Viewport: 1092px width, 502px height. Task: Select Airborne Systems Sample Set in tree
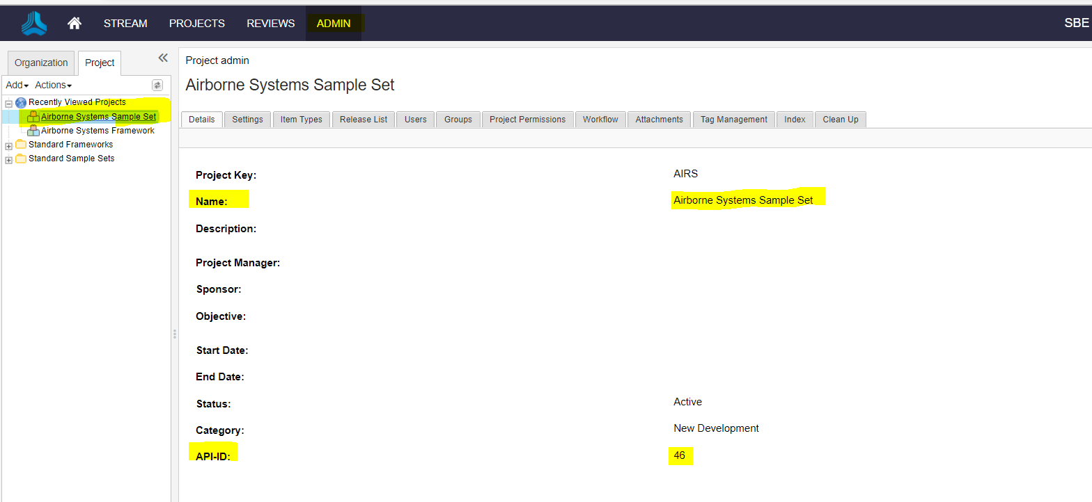pyautogui.click(x=98, y=117)
